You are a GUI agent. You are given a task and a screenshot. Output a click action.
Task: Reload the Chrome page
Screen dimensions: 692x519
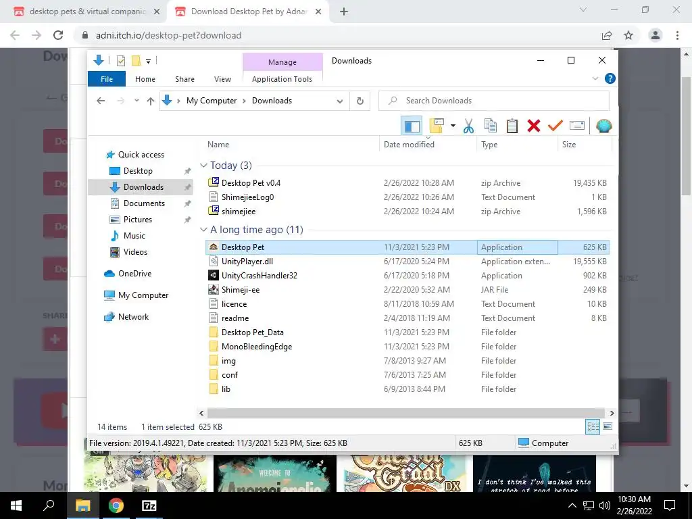point(58,35)
